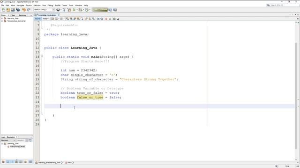Toggle Fully Qualified Names navigator filter
Screen dimensions: 300x168
[25, 162]
